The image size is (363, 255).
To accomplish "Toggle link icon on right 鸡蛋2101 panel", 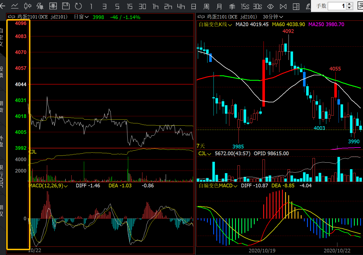I will (201, 17).
